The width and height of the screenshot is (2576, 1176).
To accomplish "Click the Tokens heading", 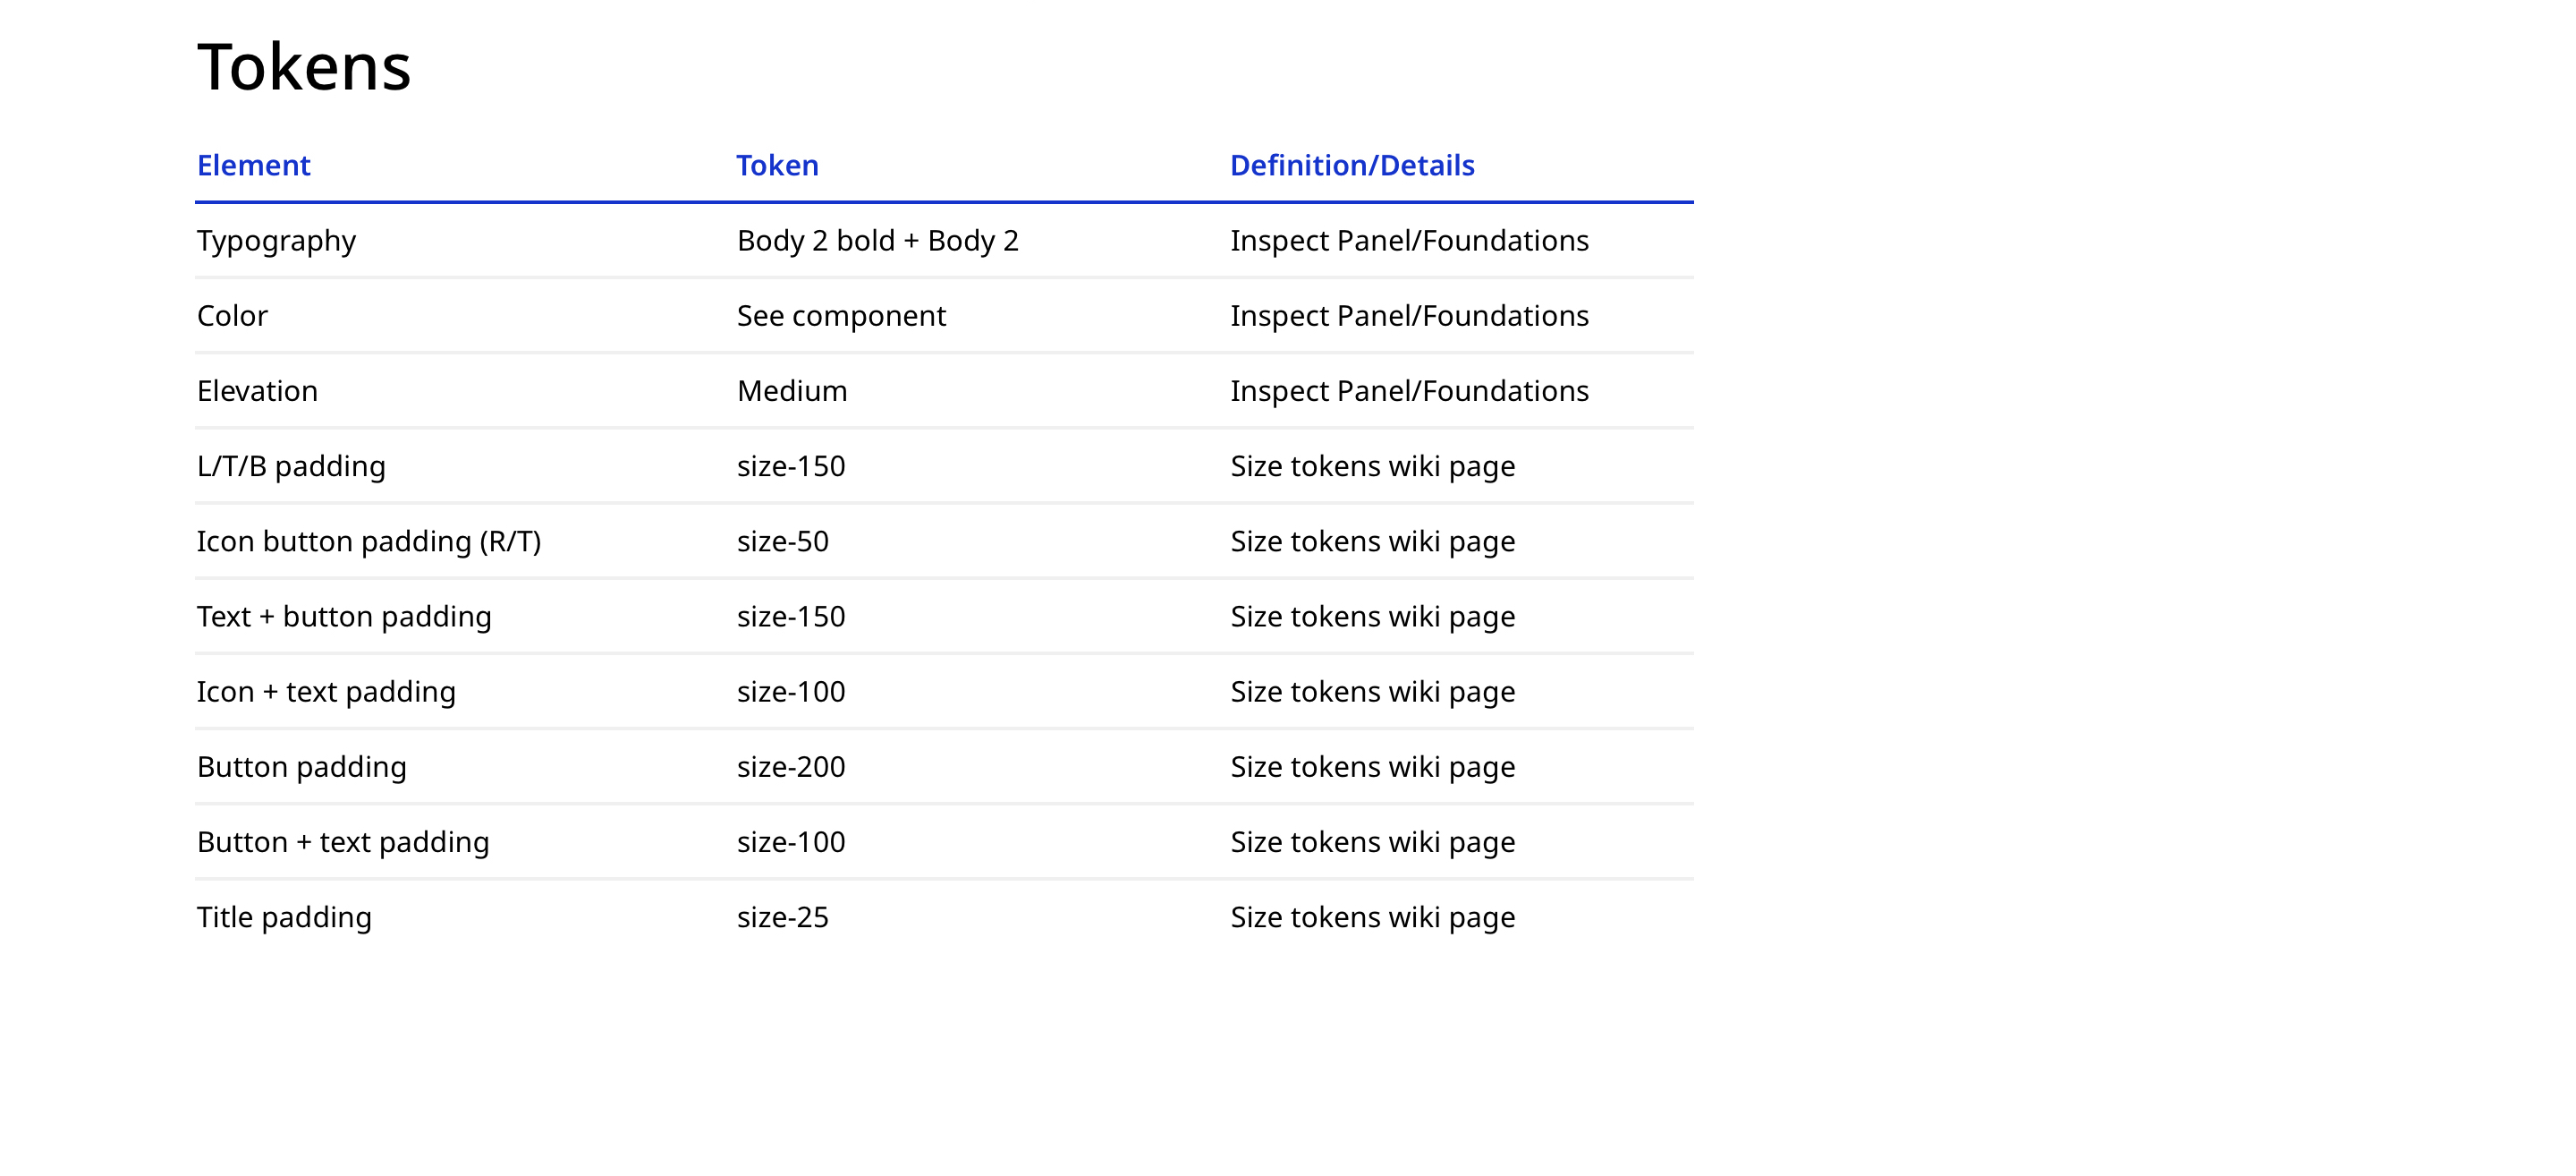I will (303, 68).
